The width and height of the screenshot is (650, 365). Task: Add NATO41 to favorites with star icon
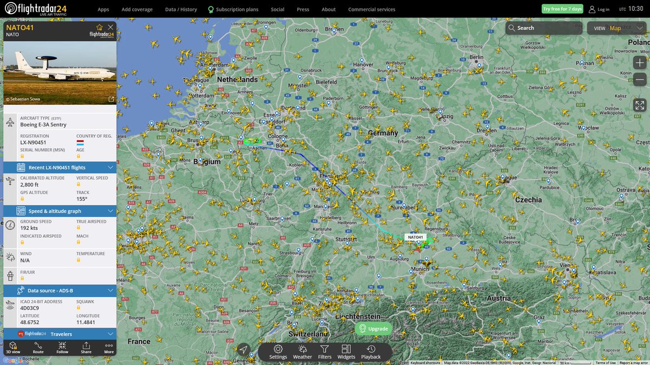click(x=99, y=27)
